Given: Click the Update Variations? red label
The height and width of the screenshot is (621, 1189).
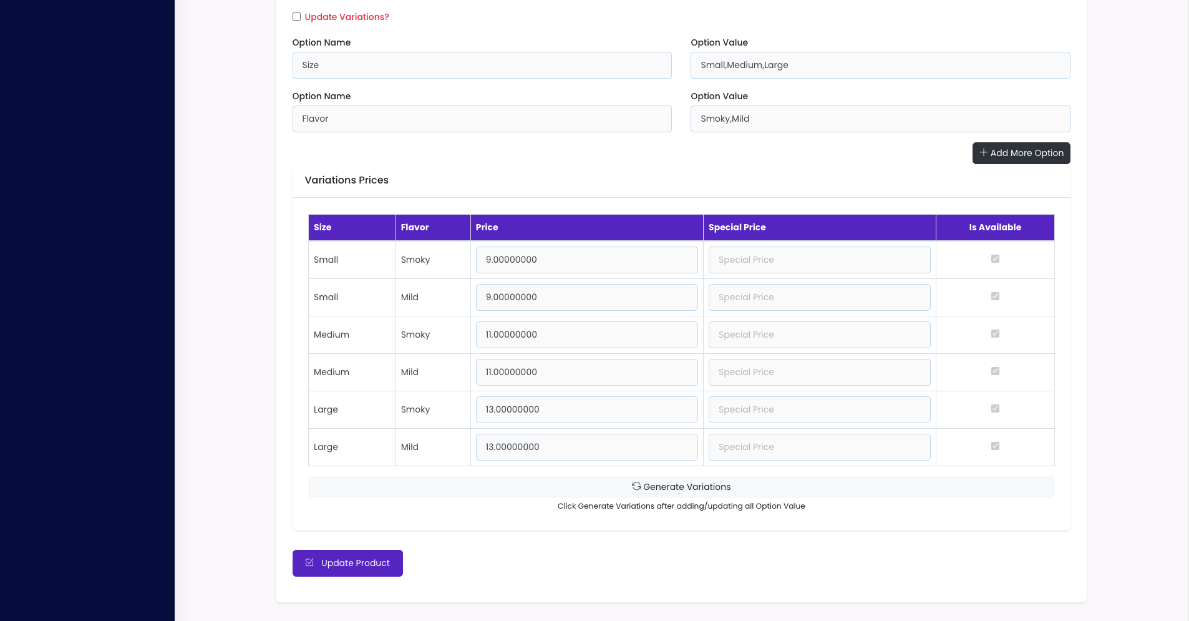Looking at the screenshot, I should (x=347, y=17).
